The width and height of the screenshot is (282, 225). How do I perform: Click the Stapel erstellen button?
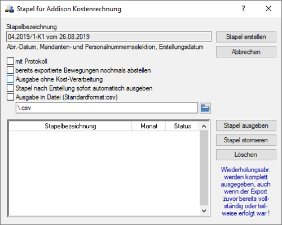246,37
